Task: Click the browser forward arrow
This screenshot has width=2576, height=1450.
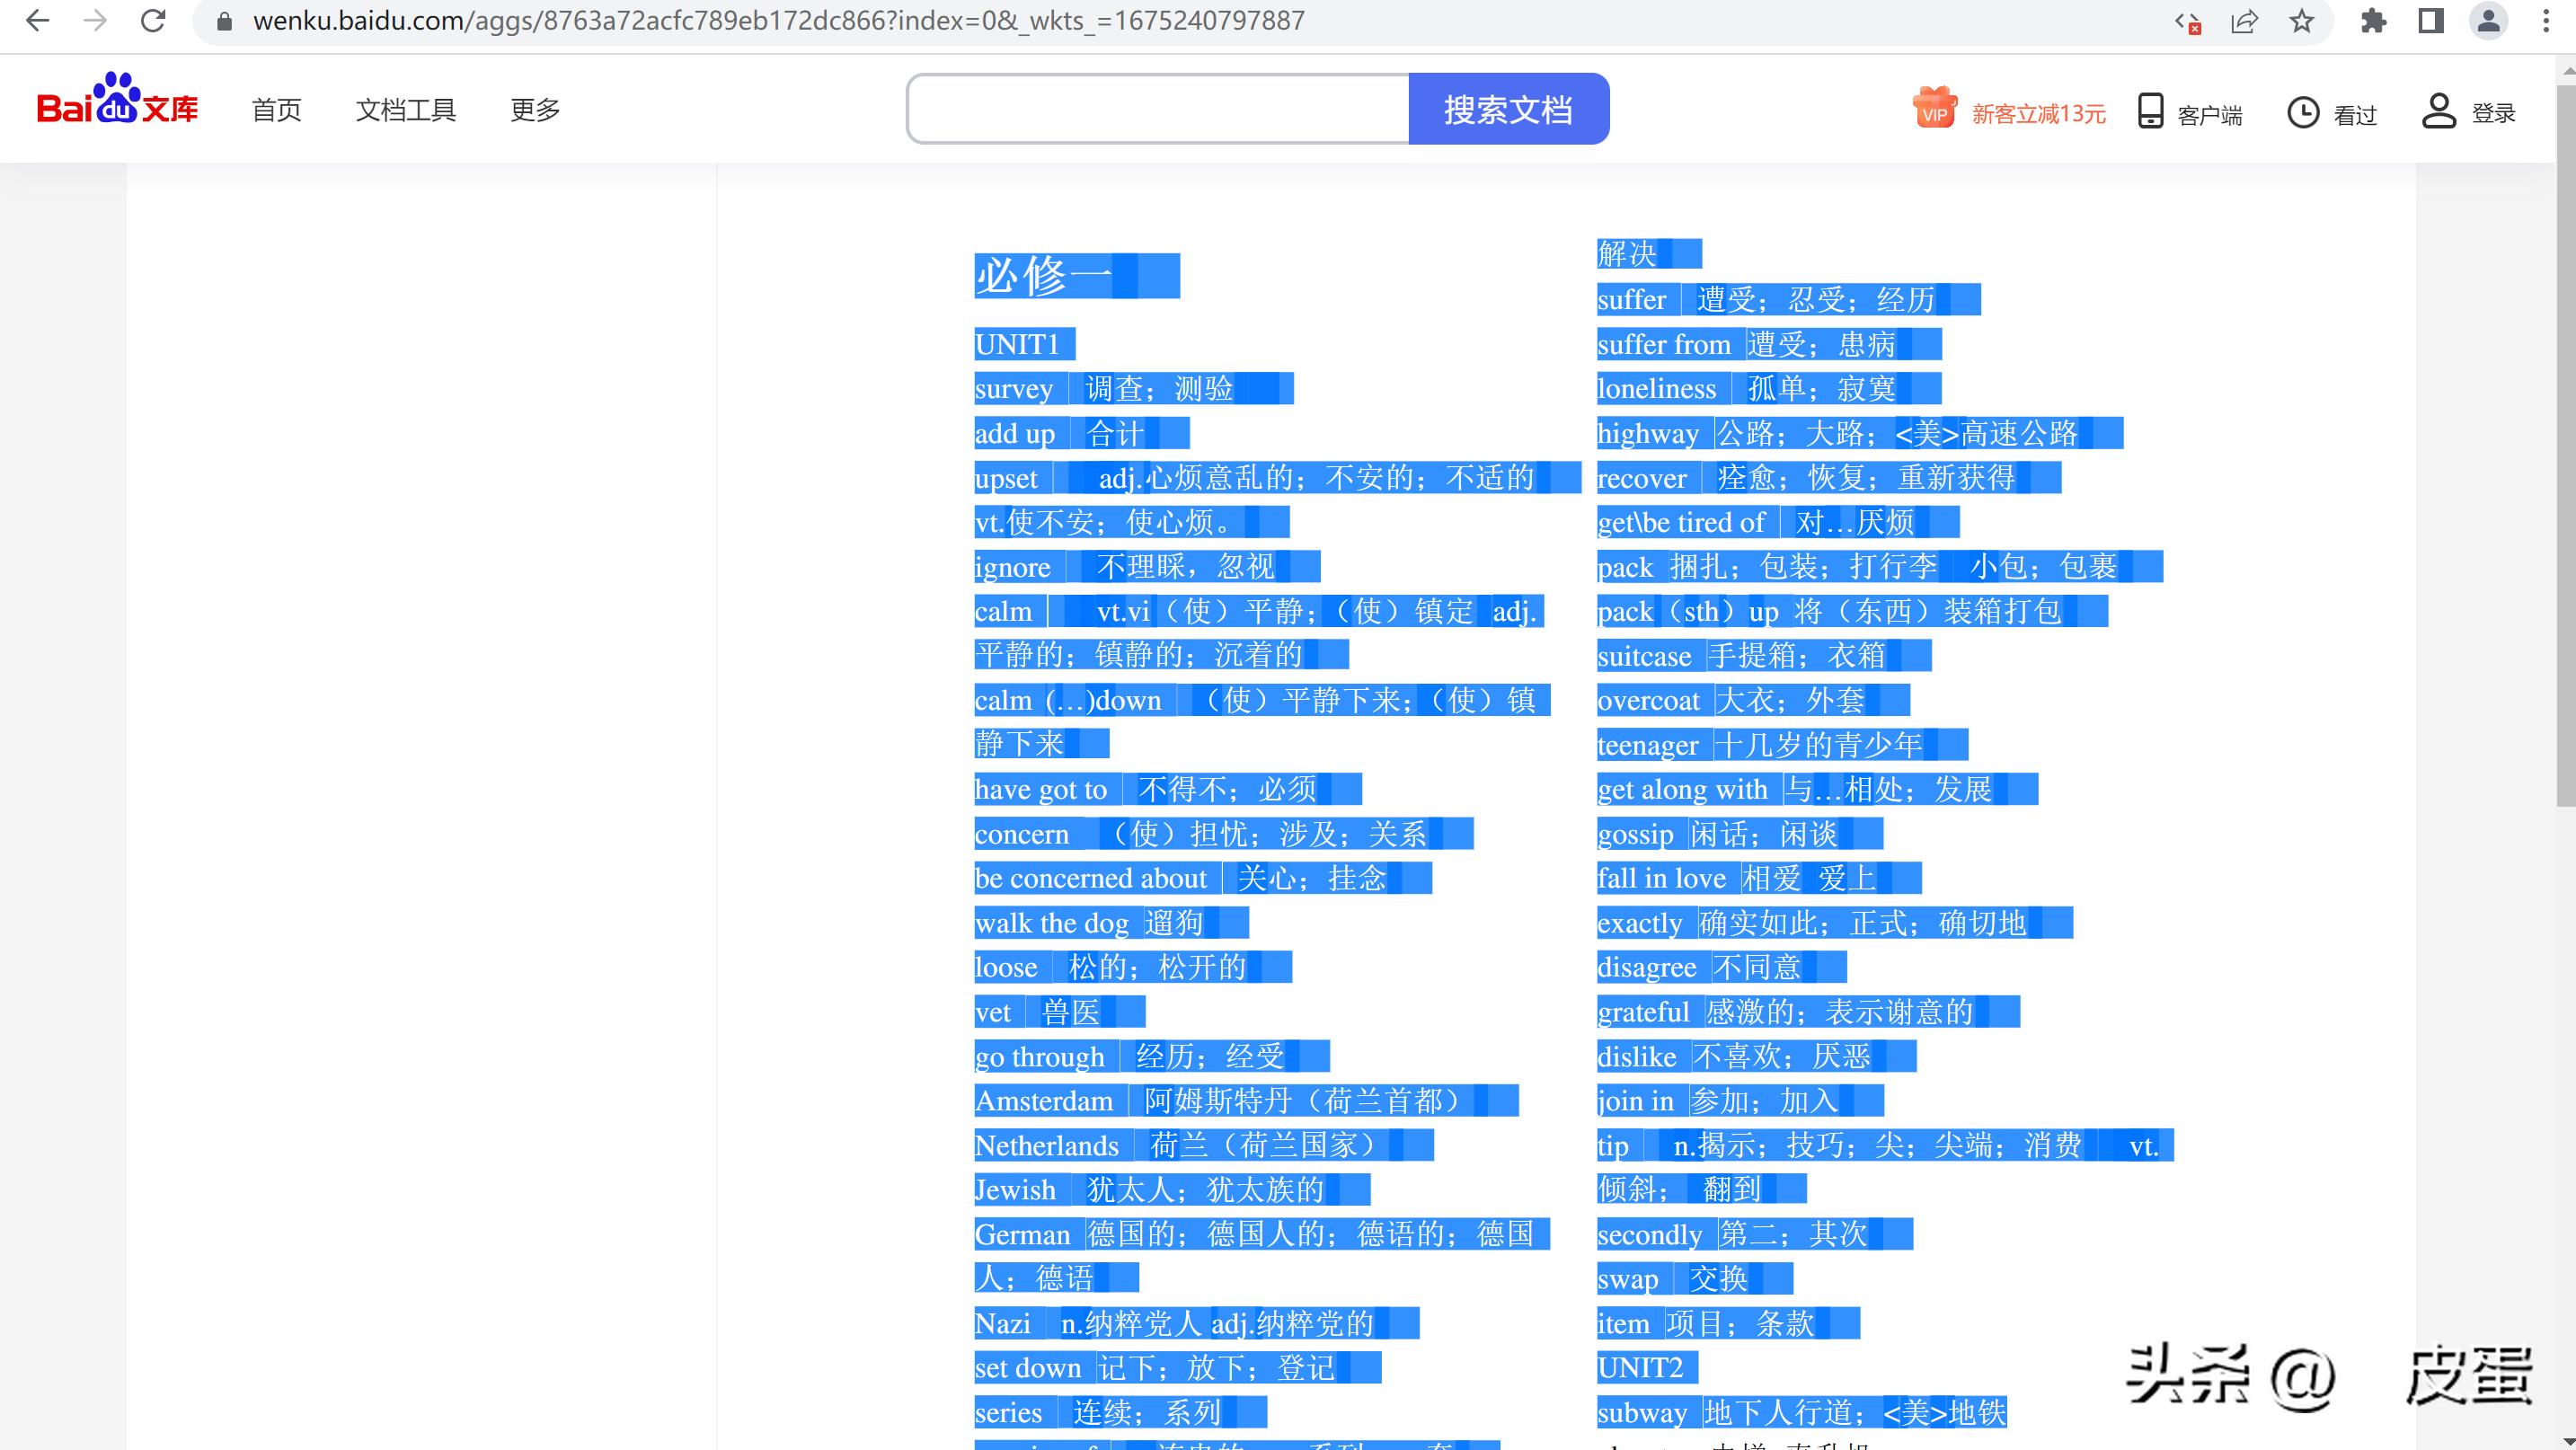Action: 95,21
